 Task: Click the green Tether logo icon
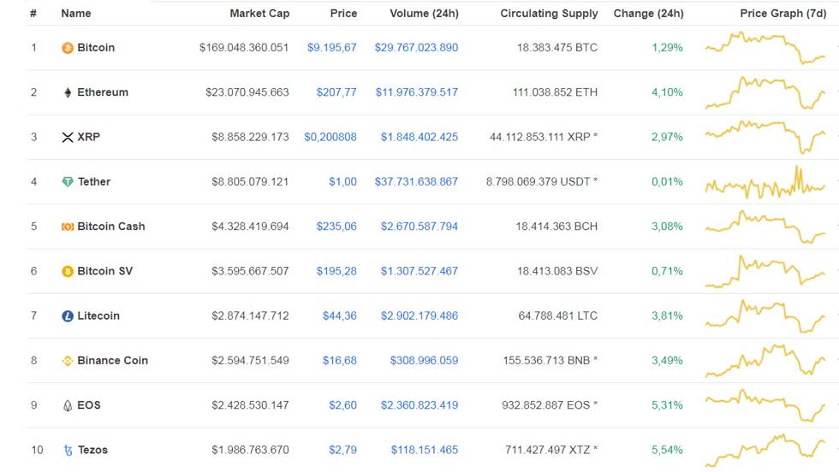point(68,182)
